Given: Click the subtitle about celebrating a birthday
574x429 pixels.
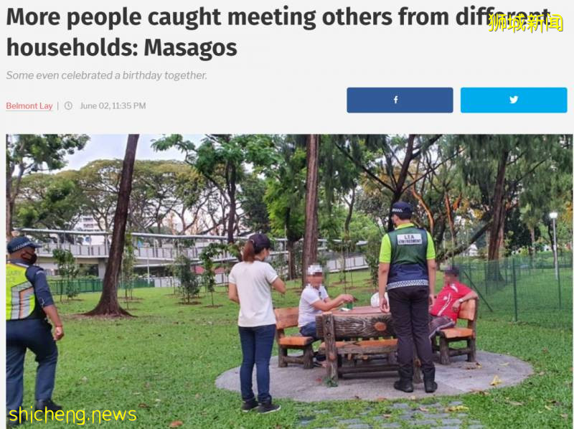Looking at the screenshot, I should pyautogui.click(x=106, y=75).
